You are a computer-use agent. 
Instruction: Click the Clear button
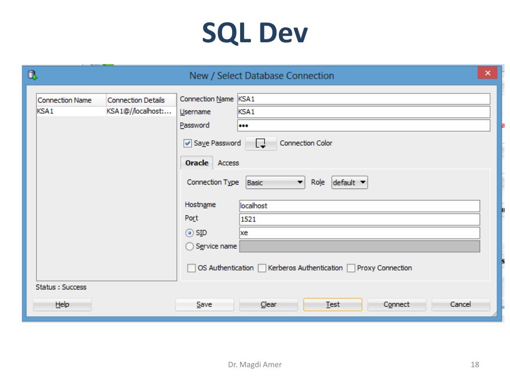coord(268,304)
